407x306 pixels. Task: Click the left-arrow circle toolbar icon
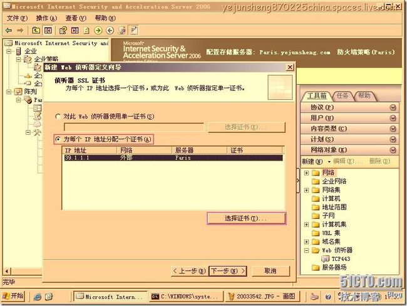point(110,31)
